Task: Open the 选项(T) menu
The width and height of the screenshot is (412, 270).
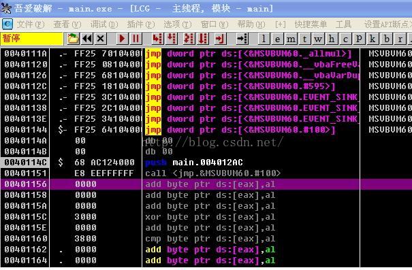Action: click(178, 24)
